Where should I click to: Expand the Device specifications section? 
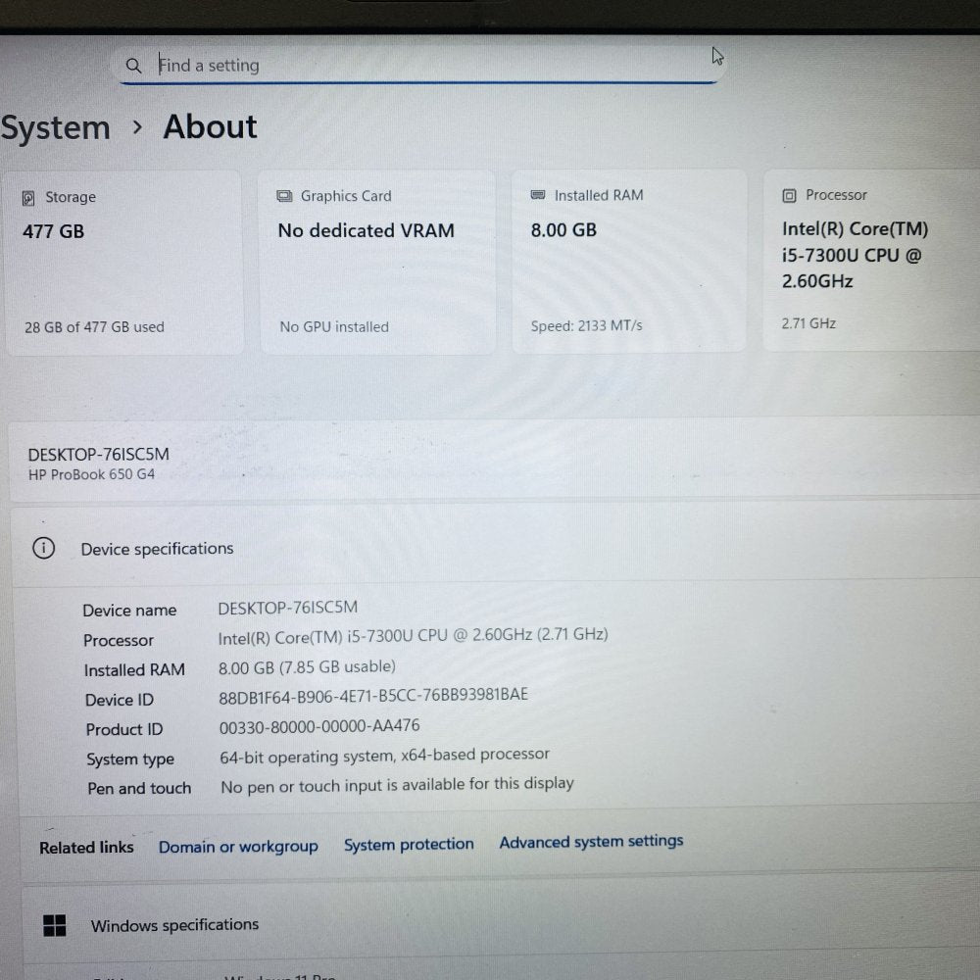click(158, 549)
